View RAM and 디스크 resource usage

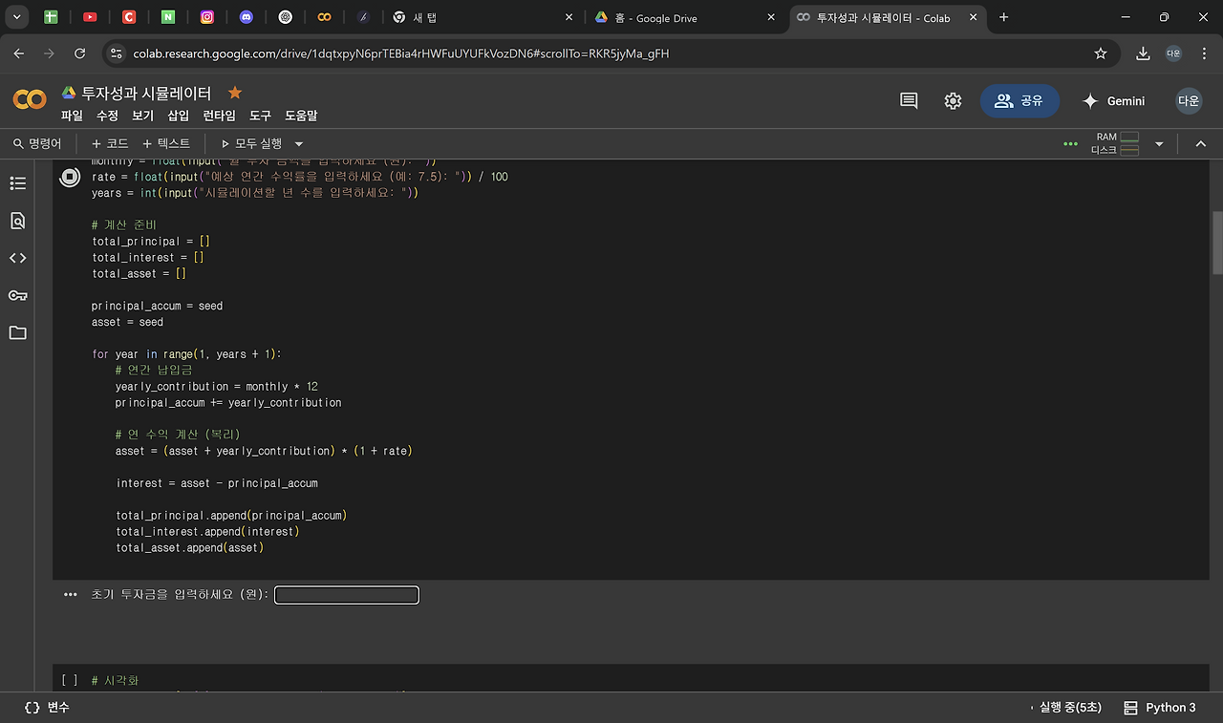tap(1116, 143)
